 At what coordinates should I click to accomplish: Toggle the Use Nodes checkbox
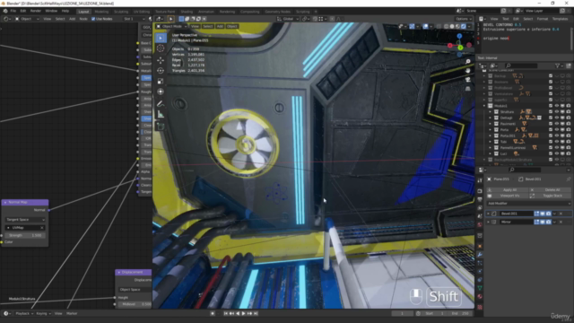[93, 19]
